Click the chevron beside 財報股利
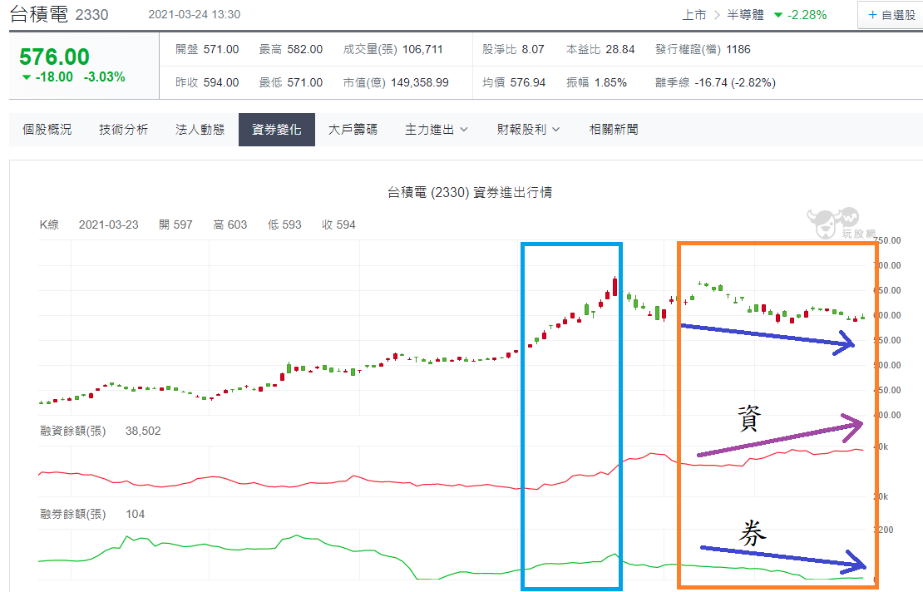 coord(555,130)
